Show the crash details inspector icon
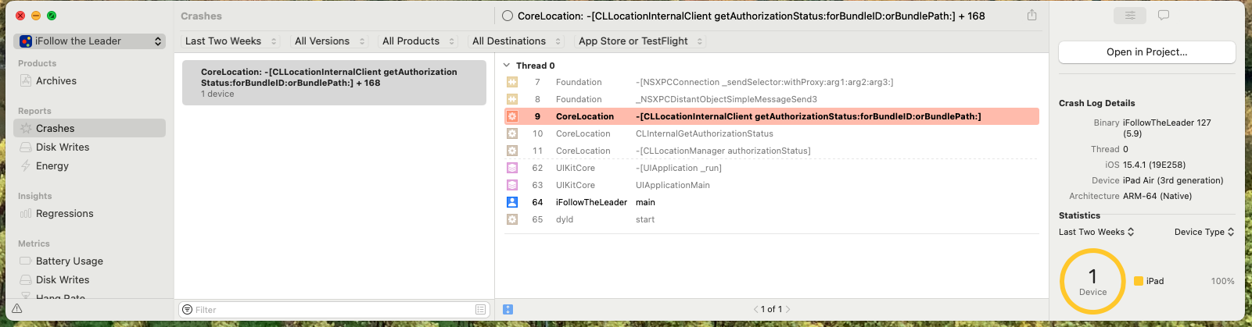The image size is (1252, 327). tap(1130, 16)
